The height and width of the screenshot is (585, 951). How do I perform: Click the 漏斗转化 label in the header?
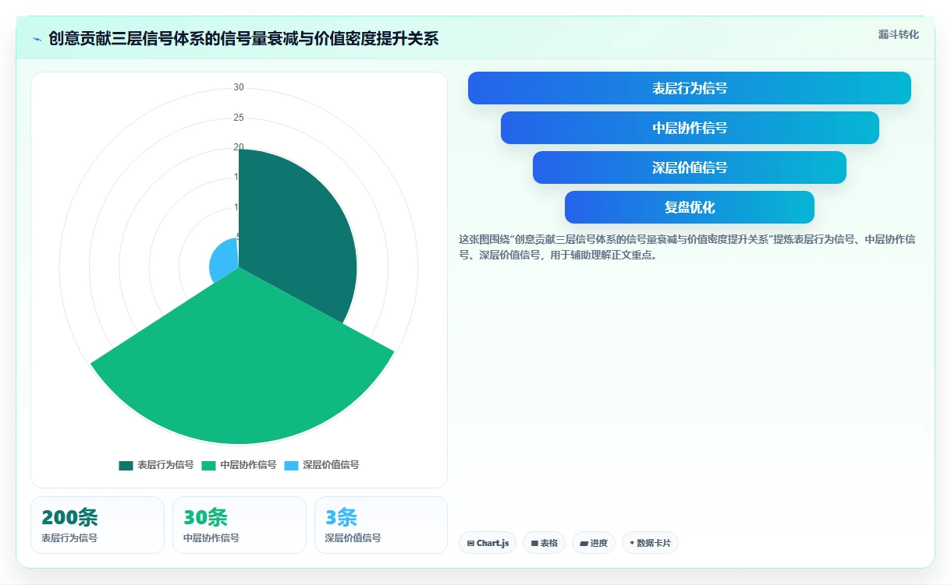click(x=898, y=35)
